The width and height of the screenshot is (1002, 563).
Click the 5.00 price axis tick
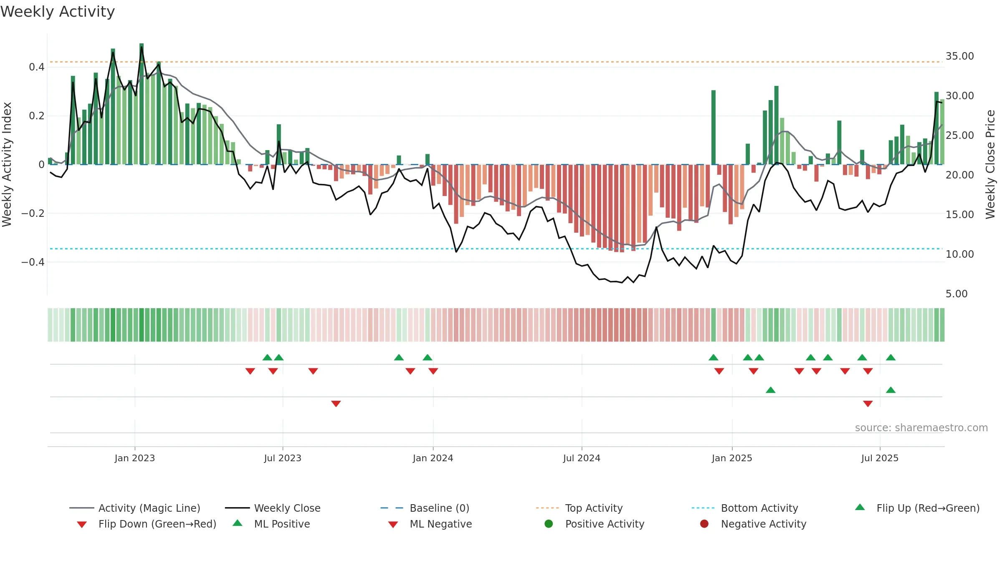tap(956, 294)
